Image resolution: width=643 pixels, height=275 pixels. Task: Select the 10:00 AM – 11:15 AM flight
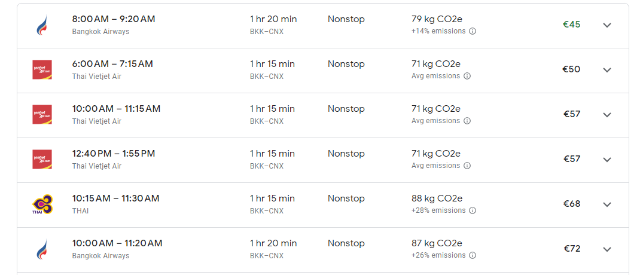[x=323, y=115]
